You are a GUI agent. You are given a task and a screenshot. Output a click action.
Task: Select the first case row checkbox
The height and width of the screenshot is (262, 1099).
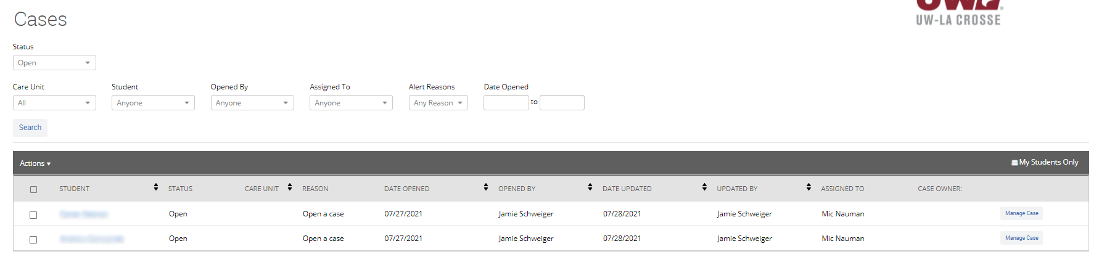click(33, 215)
